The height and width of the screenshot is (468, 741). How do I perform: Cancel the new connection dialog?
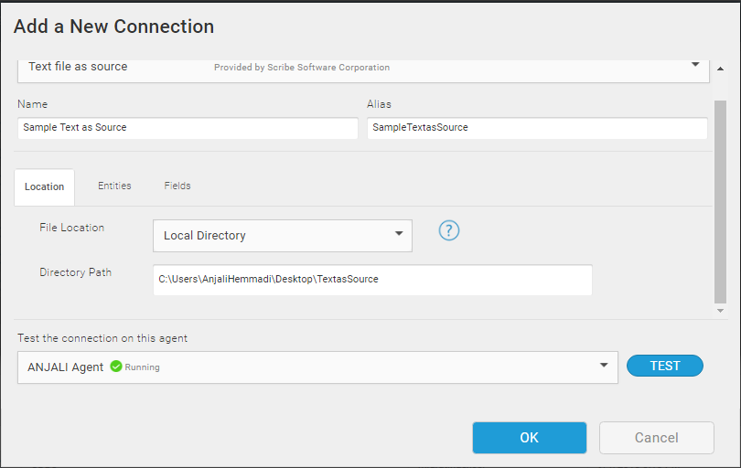click(x=656, y=438)
